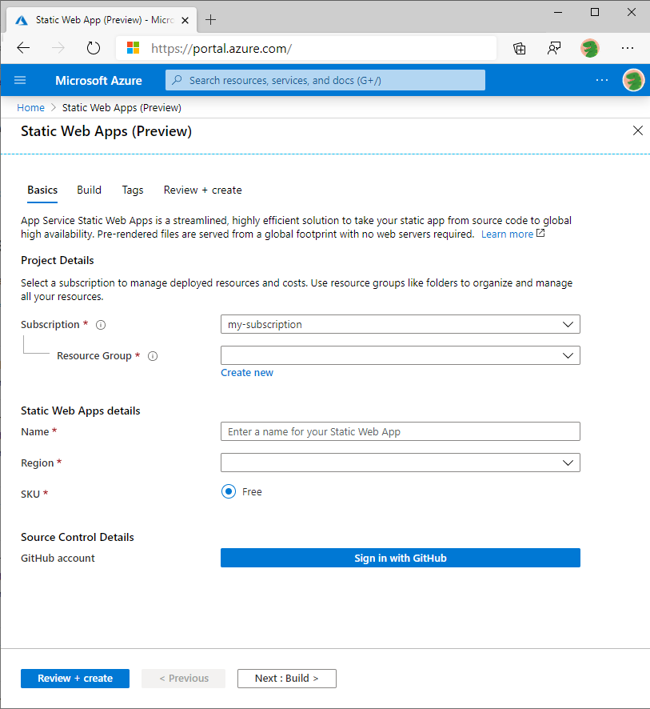
Task: Minimize the browser window
Action: tap(558, 12)
